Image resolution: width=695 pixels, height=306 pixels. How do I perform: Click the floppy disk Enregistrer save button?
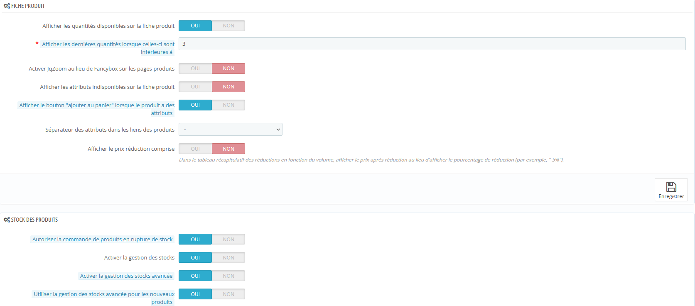pos(671,190)
